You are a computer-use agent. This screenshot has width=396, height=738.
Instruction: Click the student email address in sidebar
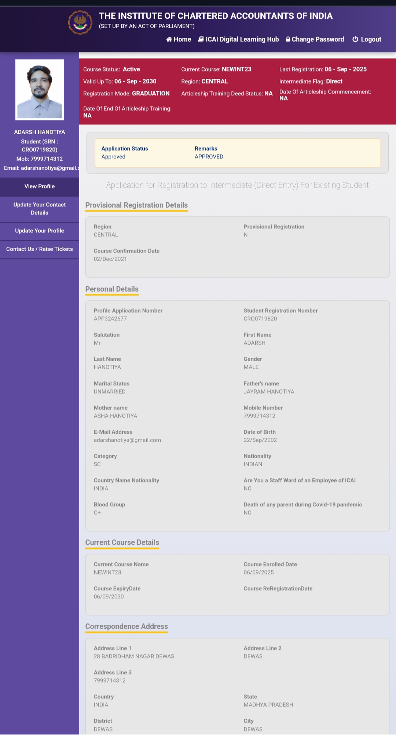(41, 168)
